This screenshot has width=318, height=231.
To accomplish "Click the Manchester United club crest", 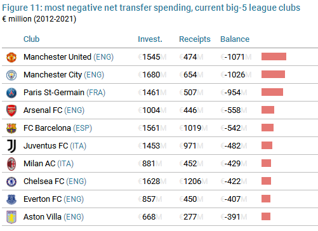I will (x=11, y=57).
